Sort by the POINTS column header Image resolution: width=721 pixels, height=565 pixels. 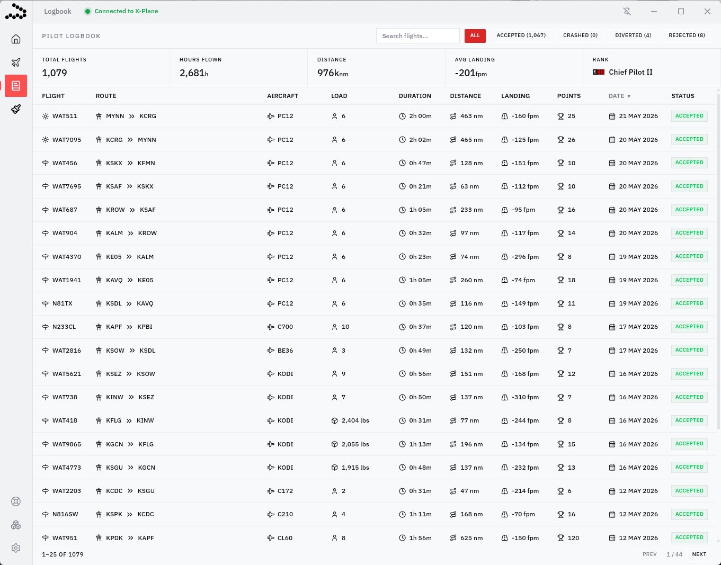pyautogui.click(x=569, y=96)
